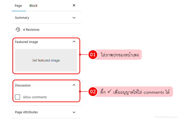
Task: Switch to the Block tab
Action: pyautogui.click(x=33, y=5)
